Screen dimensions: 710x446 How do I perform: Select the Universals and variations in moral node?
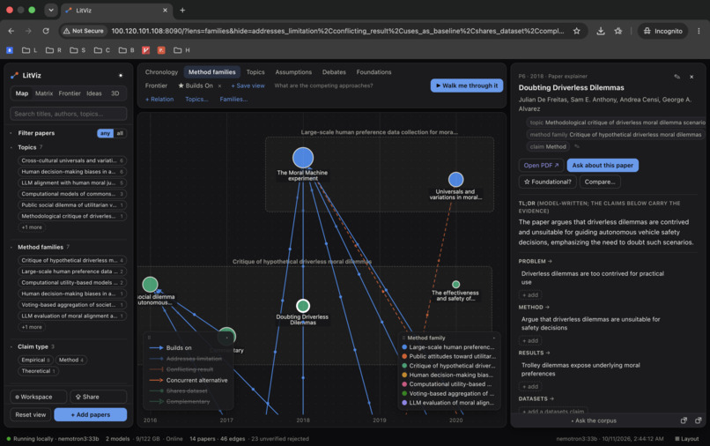(456, 180)
